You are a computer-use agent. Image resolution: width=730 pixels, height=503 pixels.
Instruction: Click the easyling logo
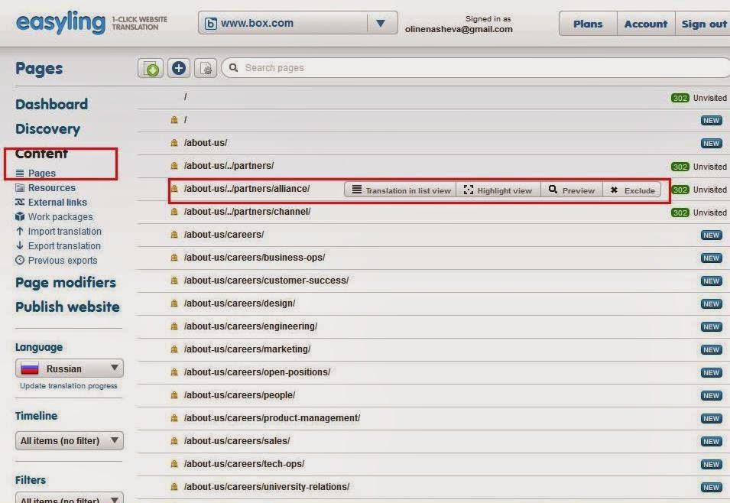tap(61, 22)
